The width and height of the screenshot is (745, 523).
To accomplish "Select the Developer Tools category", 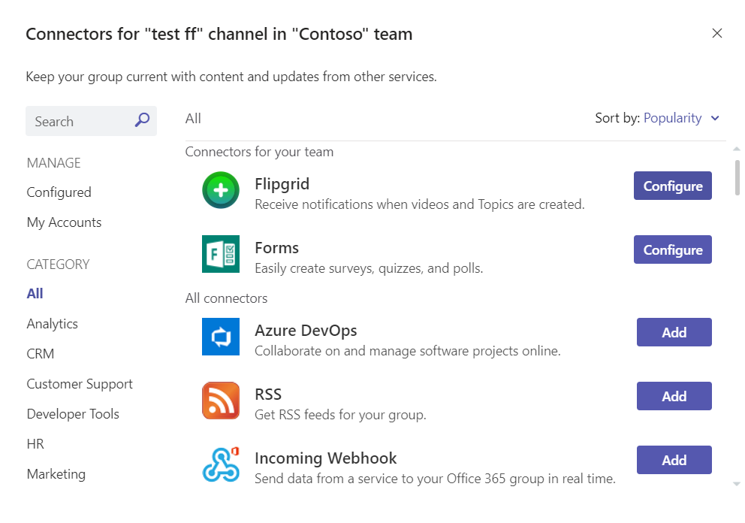I will coord(73,414).
